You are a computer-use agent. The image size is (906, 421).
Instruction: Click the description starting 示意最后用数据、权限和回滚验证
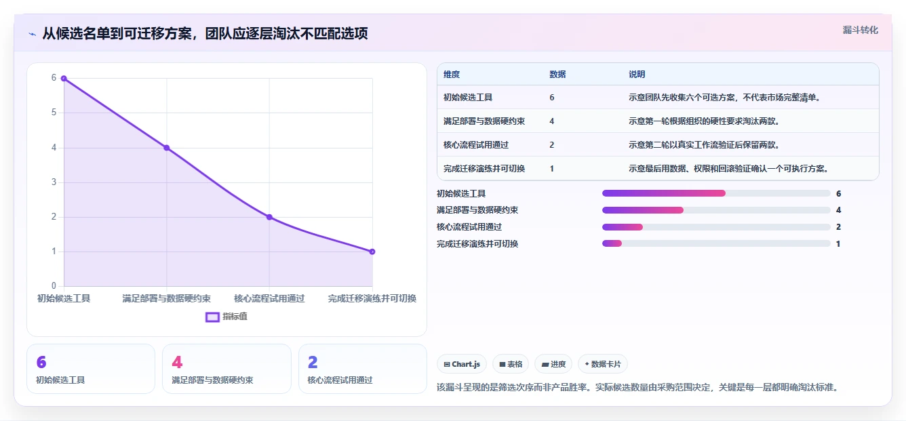(728, 169)
